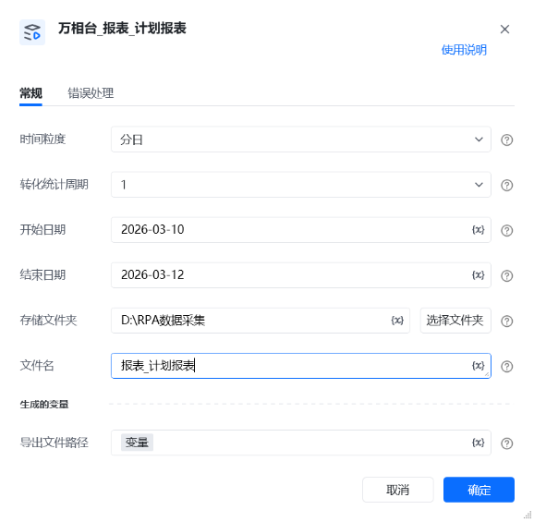
Task: Close the dialog with the X button
Action: pos(504,30)
